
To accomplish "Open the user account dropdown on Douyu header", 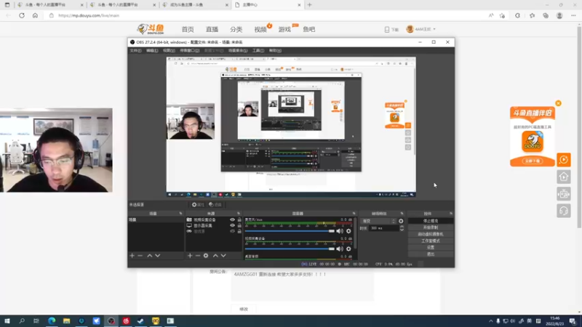I will [x=421, y=29].
